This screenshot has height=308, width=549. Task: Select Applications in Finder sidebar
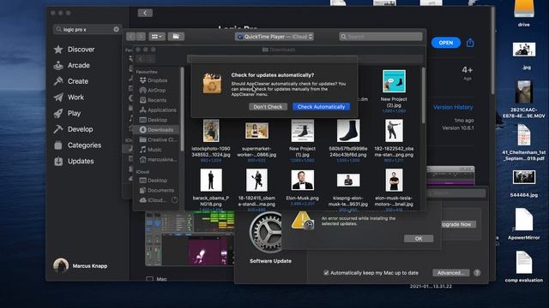tap(158, 110)
